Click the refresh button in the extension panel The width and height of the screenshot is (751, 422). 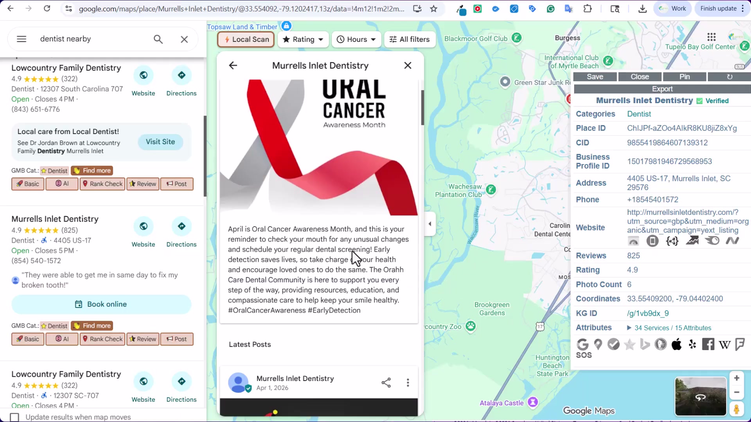[x=729, y=77]
